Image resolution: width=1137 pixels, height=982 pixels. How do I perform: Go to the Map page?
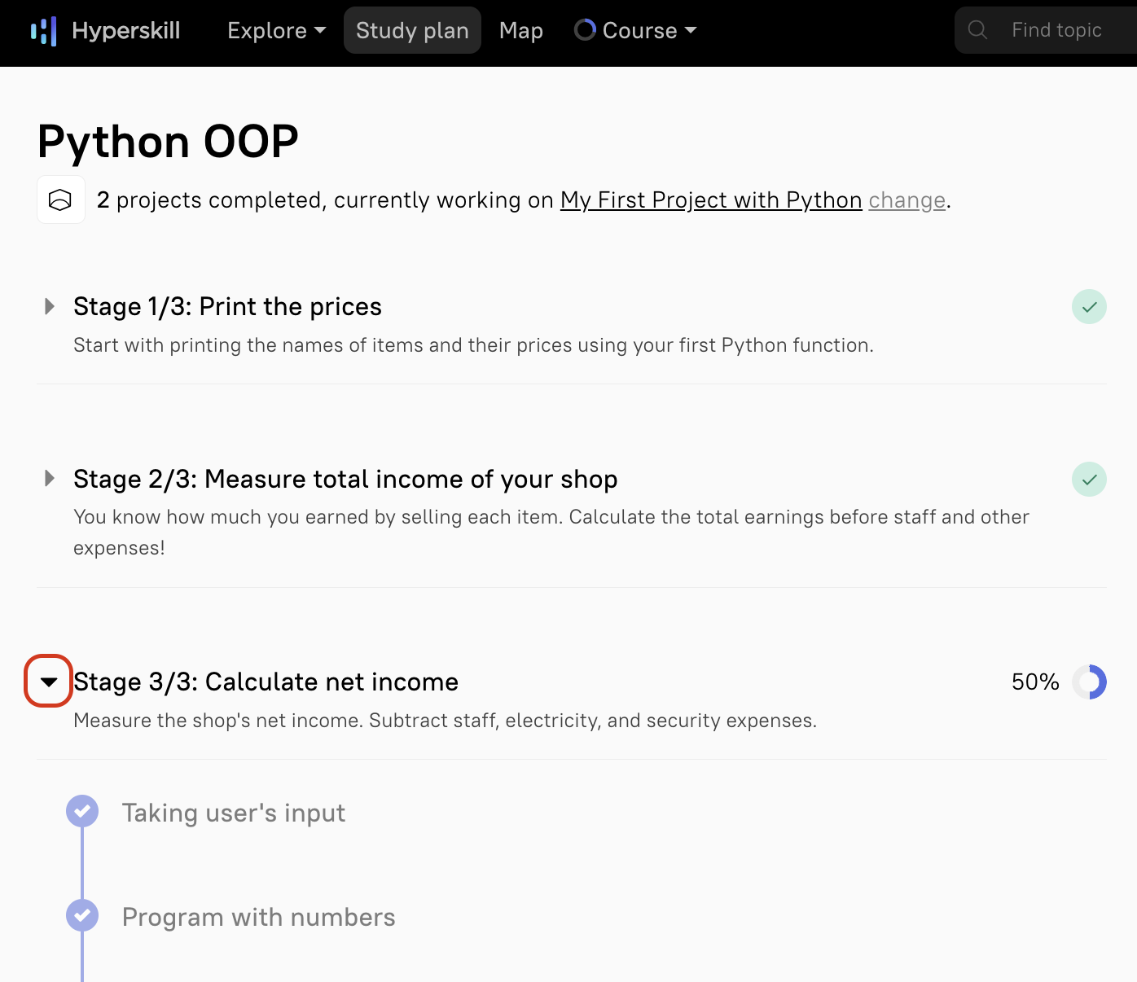[521, 31]
